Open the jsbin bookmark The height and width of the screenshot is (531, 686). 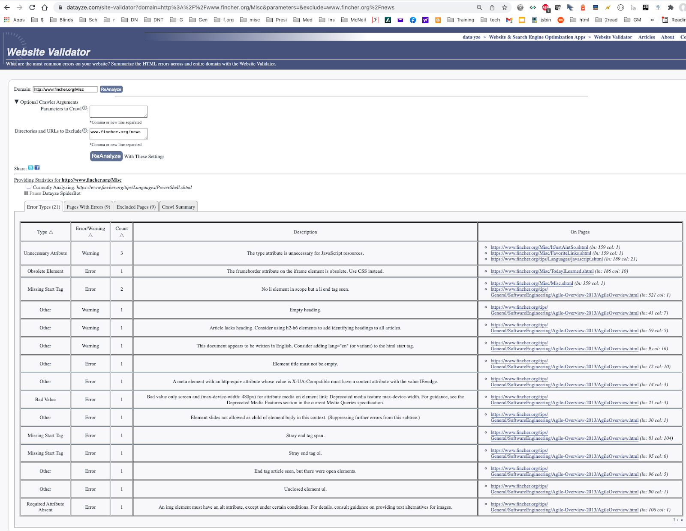coord(541,20)
